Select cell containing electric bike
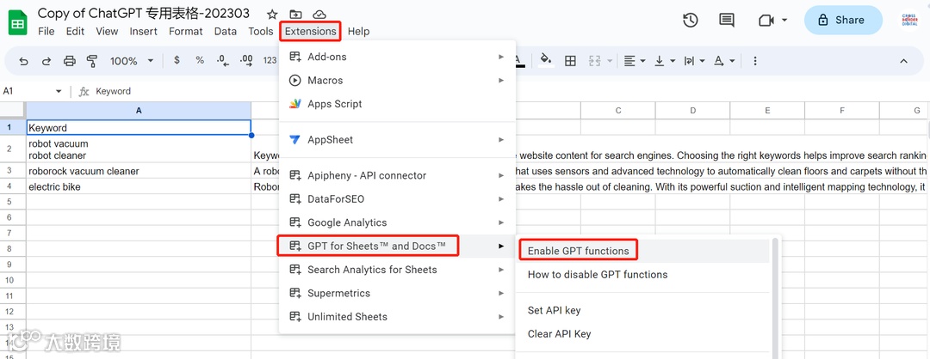This screenshot has width=930, height=359. (x=139, y=187)
